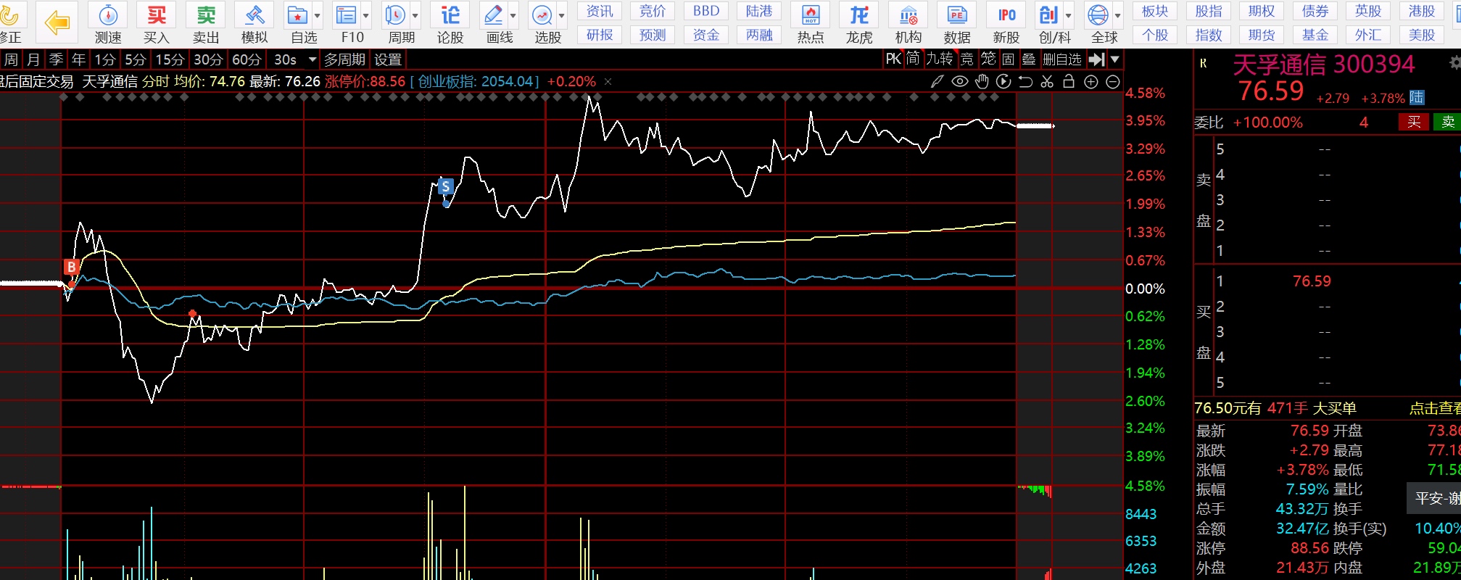This screenshot has width=1461, height=580.
Task: Expand the 选股 dropdown arrow
Action: click(x=562, y=15)
